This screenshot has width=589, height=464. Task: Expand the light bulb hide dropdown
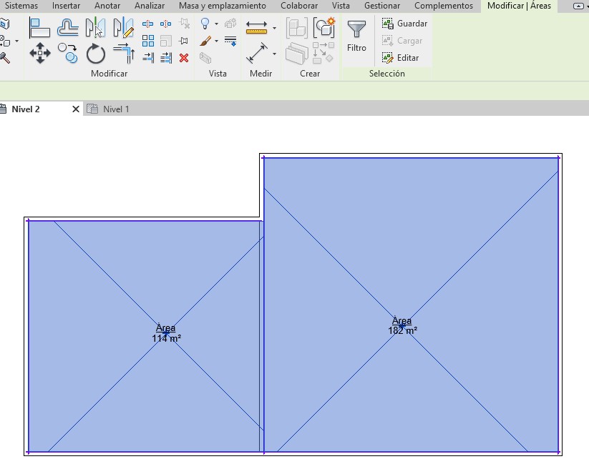pyautogui.click(x=216, y=24)
